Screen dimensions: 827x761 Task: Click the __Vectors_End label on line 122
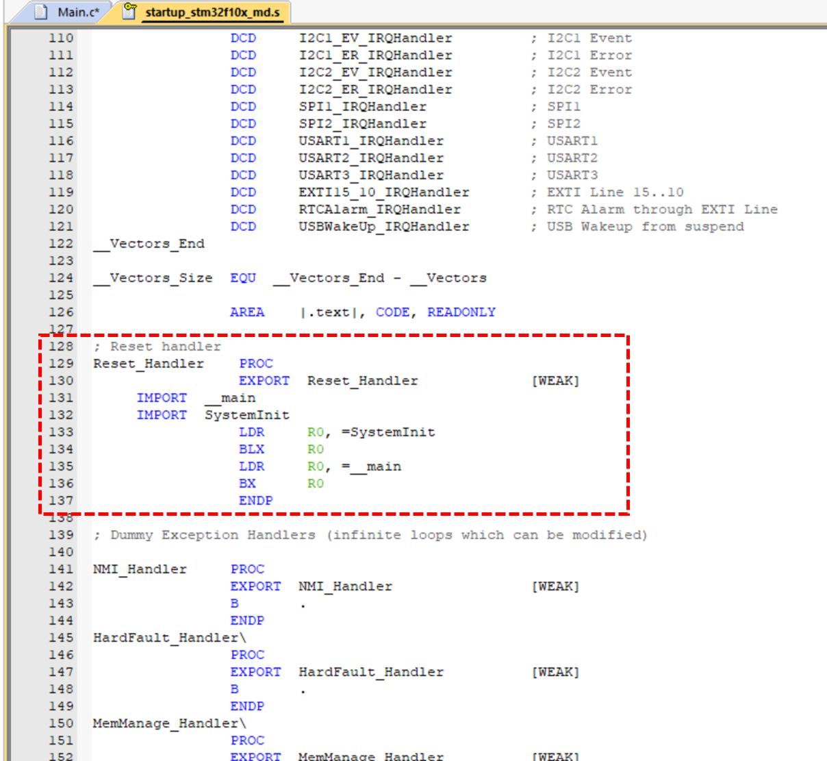pyautogui.click(x=149, y=244)
